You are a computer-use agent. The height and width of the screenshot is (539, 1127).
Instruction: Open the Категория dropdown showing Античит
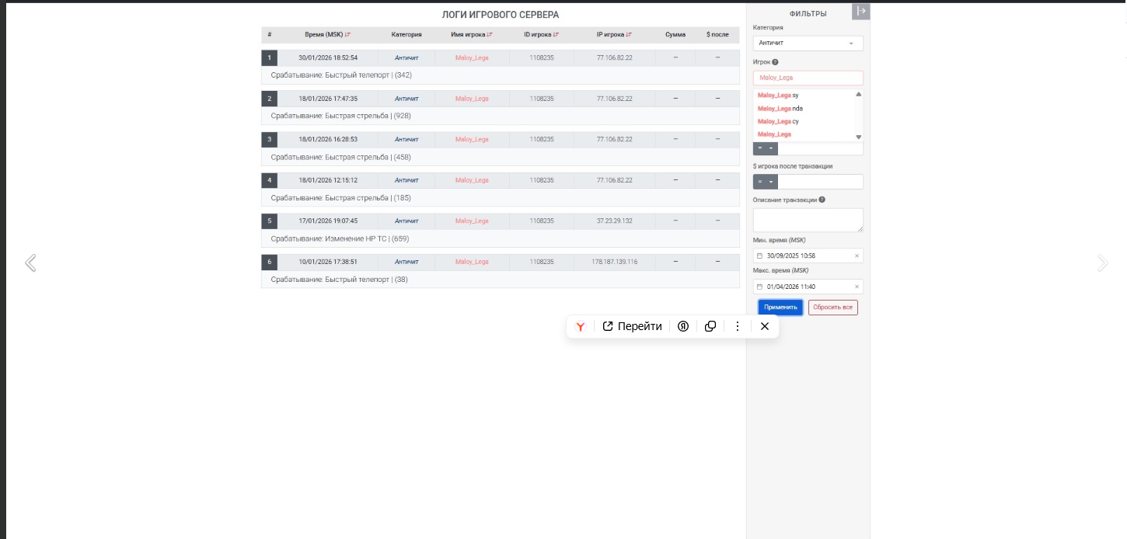click(808, 43)
